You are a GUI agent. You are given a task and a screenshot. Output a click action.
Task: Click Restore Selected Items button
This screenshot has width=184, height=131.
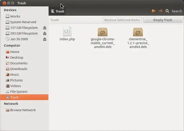(122, 20)
